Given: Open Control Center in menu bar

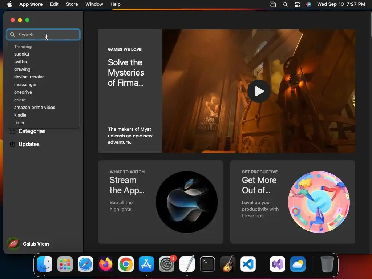Looking at the screenshot, I should [297, 4].
